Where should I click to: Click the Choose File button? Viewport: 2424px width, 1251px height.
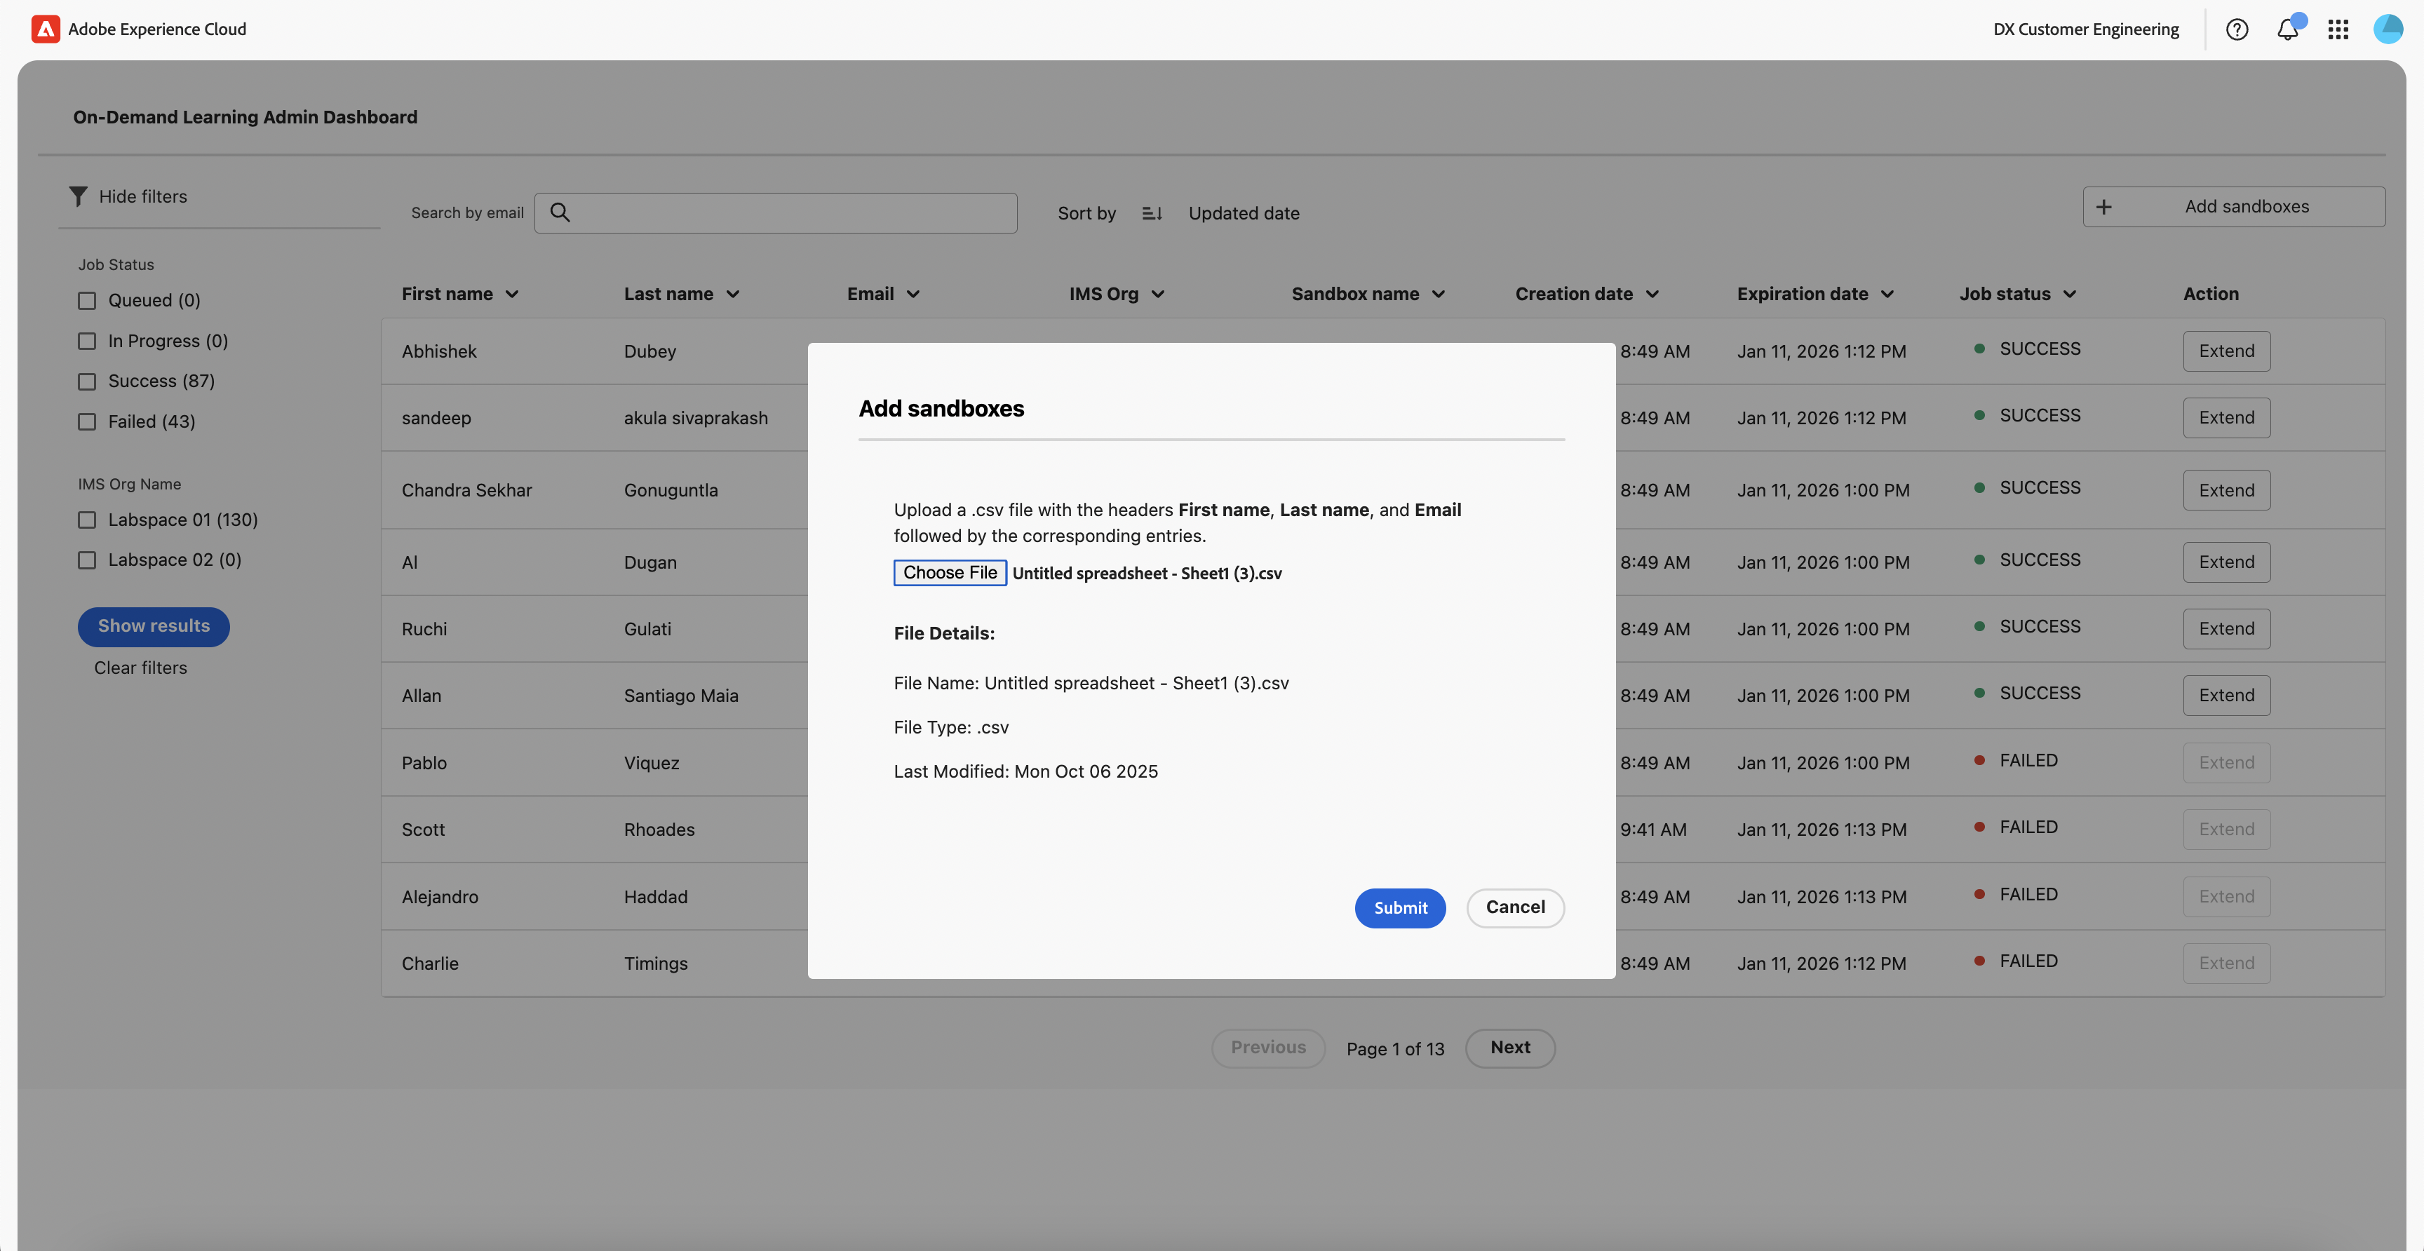950,573
